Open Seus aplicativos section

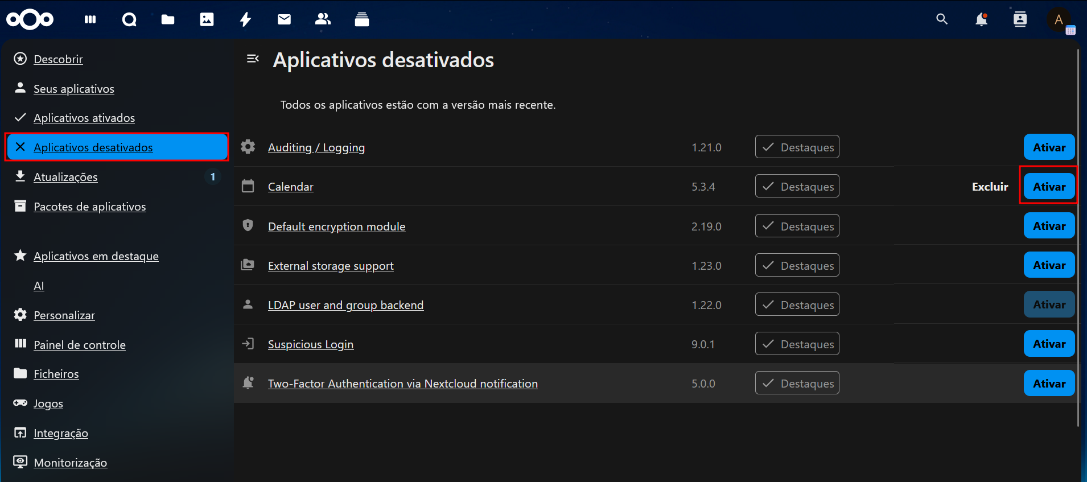tap(74, 89)
